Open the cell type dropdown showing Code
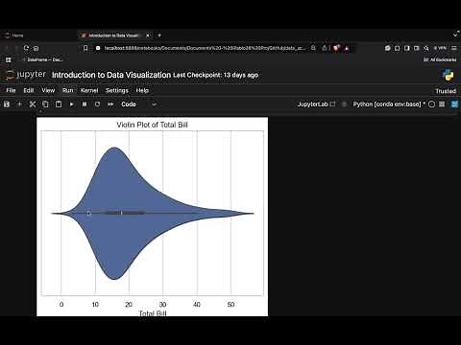 (x=138, y=104)
